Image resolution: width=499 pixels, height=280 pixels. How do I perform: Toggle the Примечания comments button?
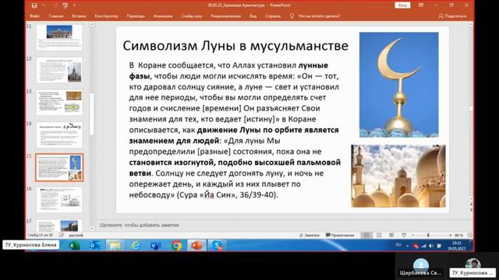point(340,235)
